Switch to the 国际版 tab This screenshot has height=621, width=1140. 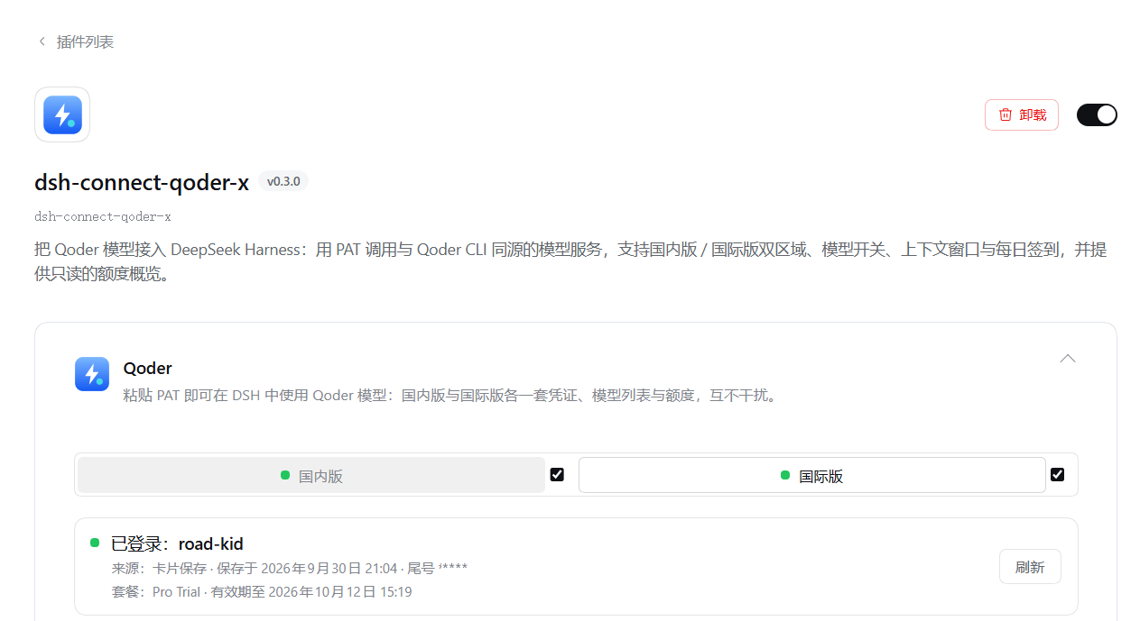811,475
